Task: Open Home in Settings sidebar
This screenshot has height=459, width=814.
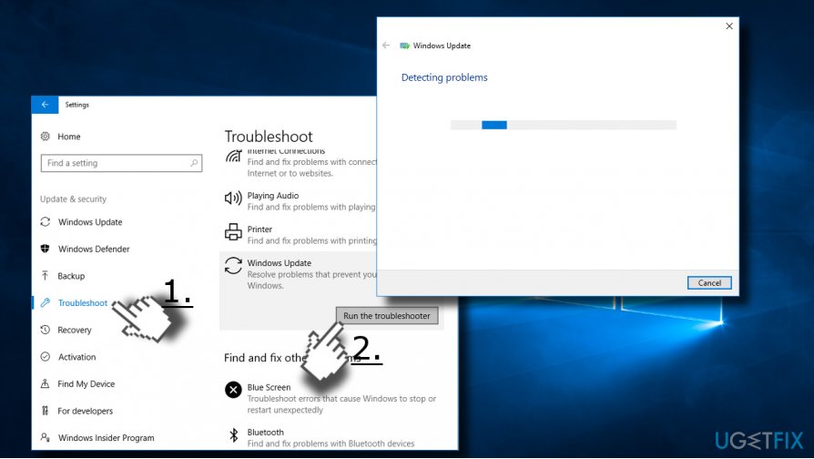Action: [68, 137]
